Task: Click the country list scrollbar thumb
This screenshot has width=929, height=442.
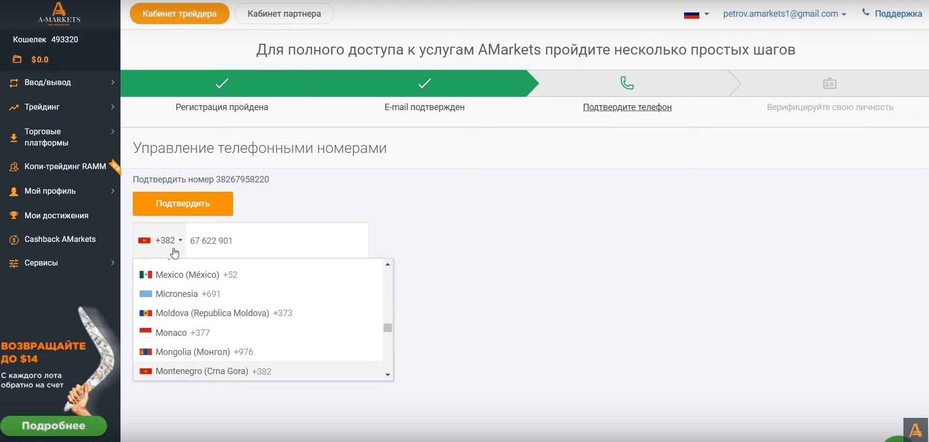Action: coord(388,327)
